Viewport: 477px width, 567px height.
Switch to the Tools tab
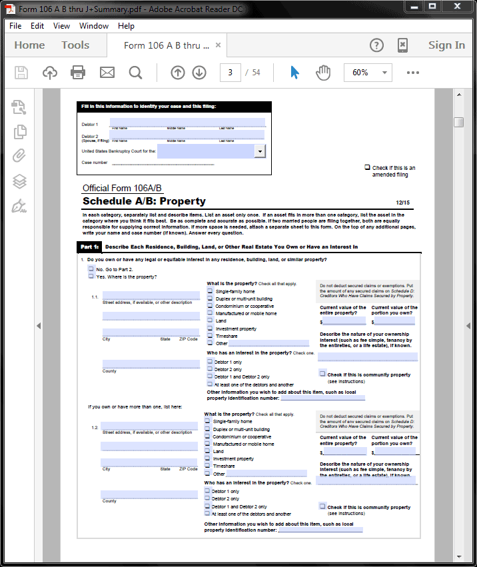pyautogui.click(x=75, y=45)
